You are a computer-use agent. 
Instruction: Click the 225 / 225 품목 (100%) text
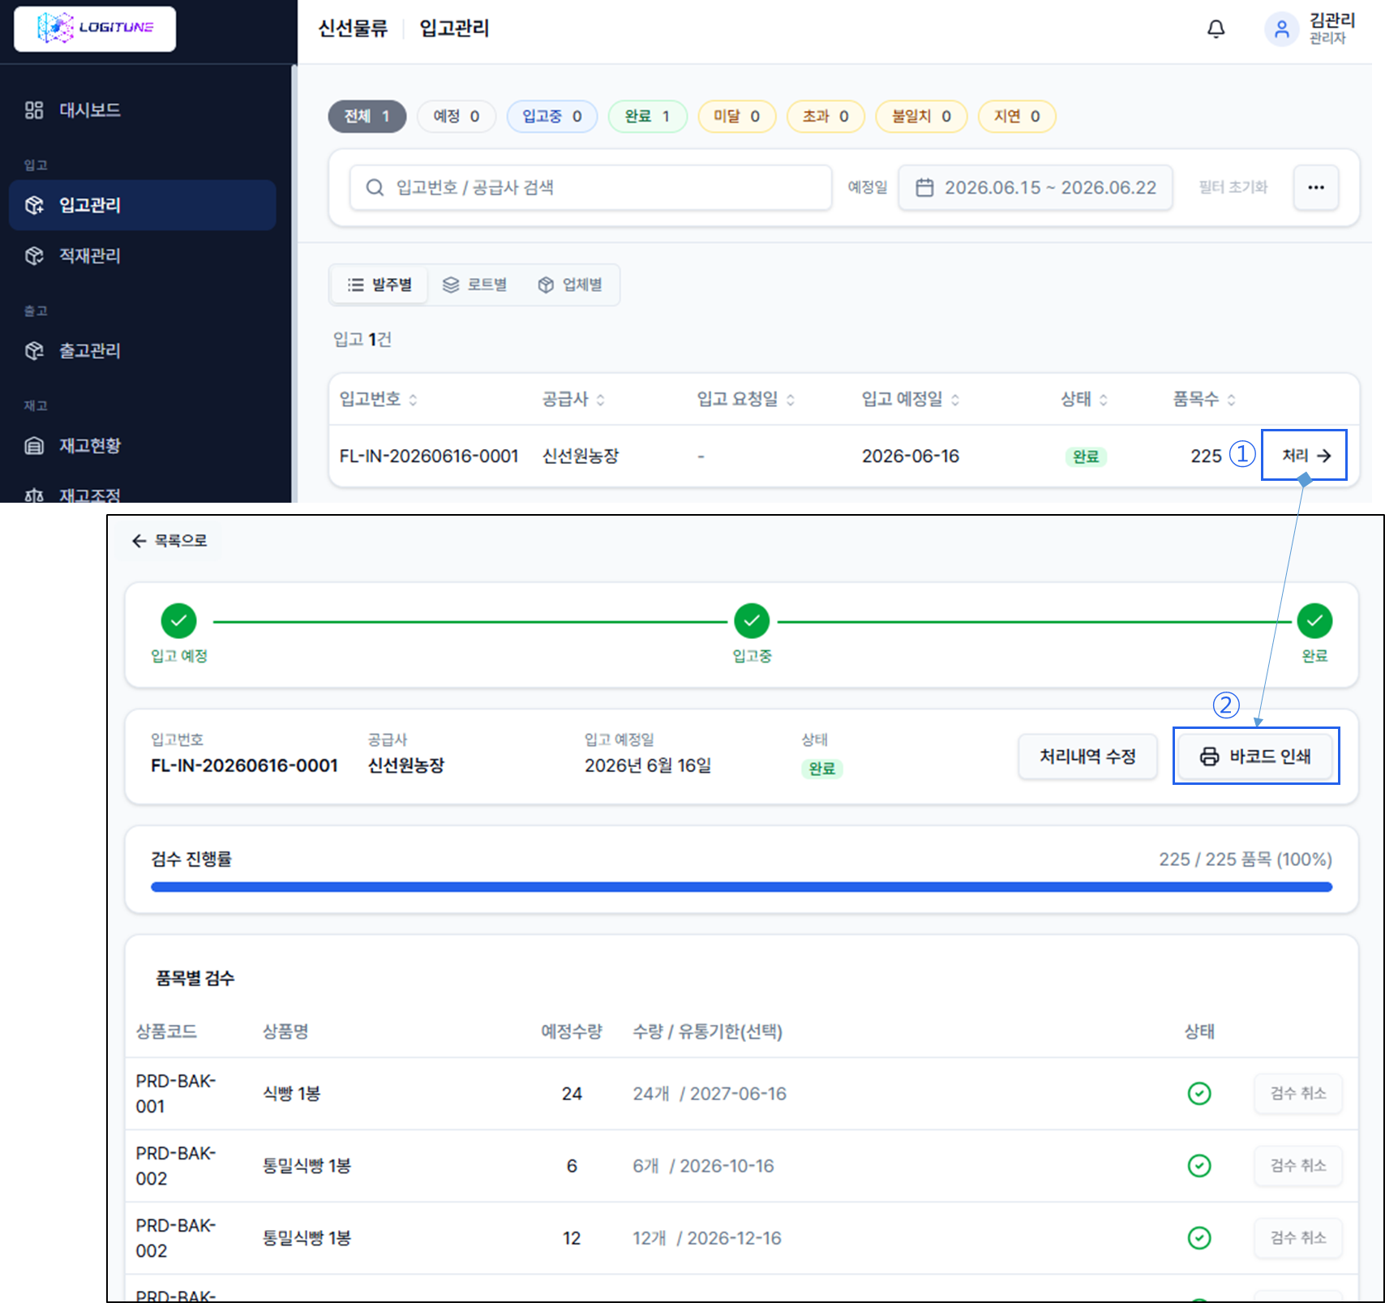pyautogui.click(x=1246, y=859)
